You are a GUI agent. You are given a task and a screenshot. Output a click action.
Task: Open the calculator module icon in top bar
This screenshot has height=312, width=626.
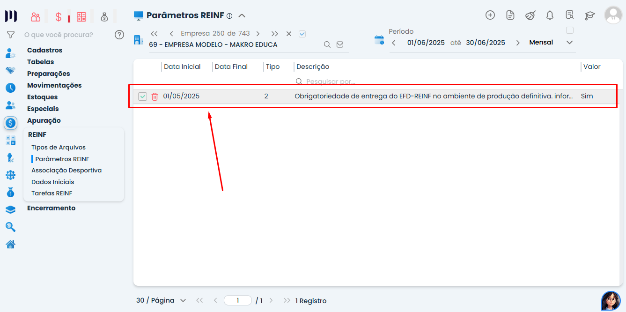pos(81,17)
